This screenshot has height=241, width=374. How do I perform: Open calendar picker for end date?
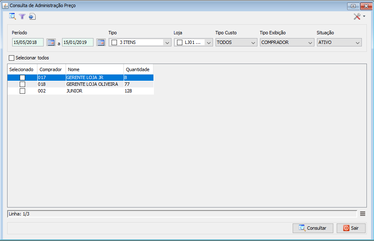(x=101, y=42)
